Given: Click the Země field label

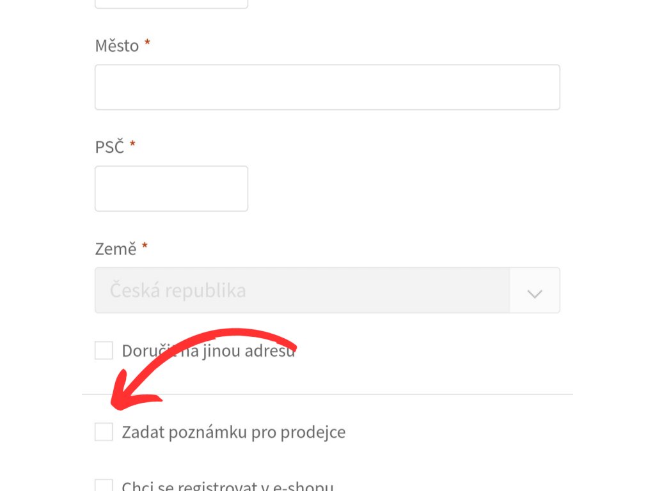Looking at the screenshot, I should point(115,249).
